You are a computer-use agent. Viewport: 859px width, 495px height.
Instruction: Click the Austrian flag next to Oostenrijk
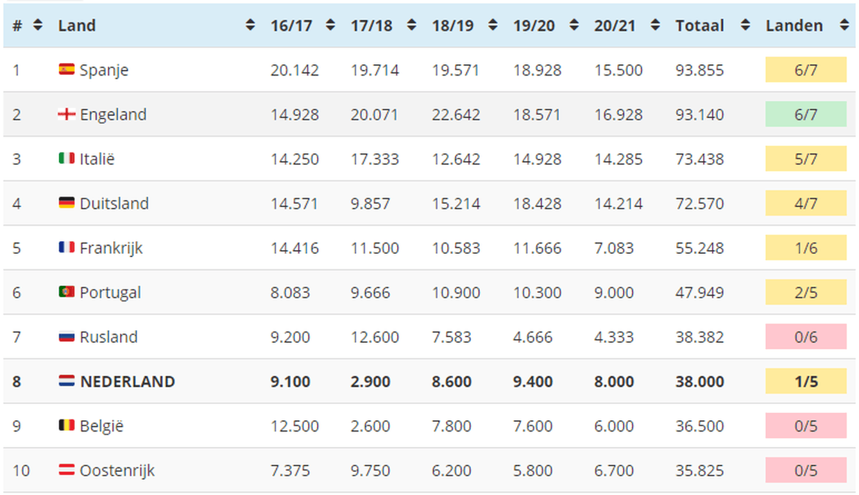coord(66,470)
